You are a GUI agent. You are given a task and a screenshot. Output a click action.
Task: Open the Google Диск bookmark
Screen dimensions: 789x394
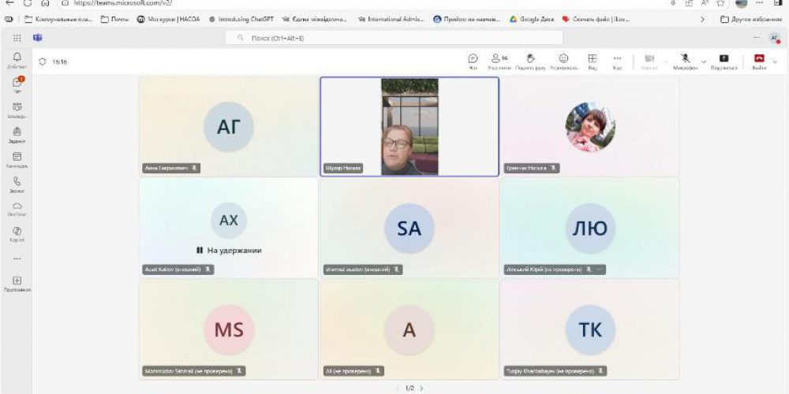(531, 19)
